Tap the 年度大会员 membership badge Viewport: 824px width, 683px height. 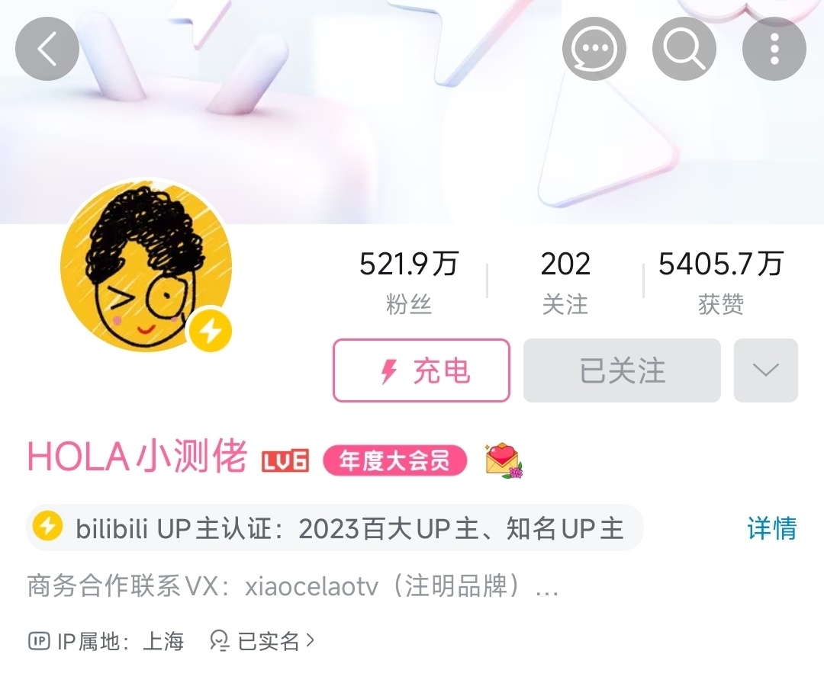394,461
